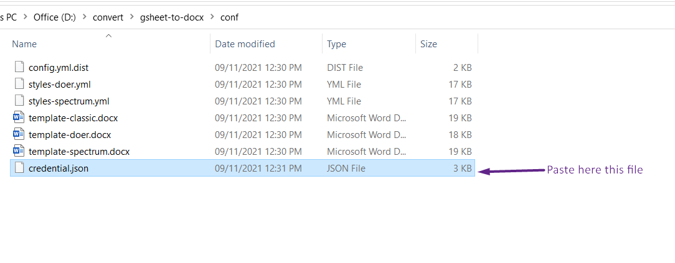The height and width of the screenshot is (263, 675).
Task: Click the styles-spectrum.yml file icon
Action: 19,101
